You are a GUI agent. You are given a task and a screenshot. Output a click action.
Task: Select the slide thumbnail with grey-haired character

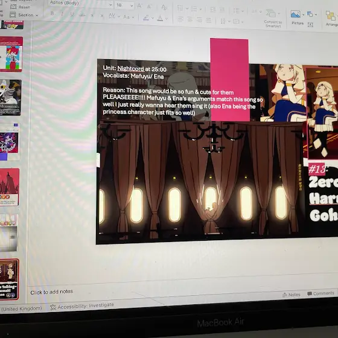[x=10, y=97]
